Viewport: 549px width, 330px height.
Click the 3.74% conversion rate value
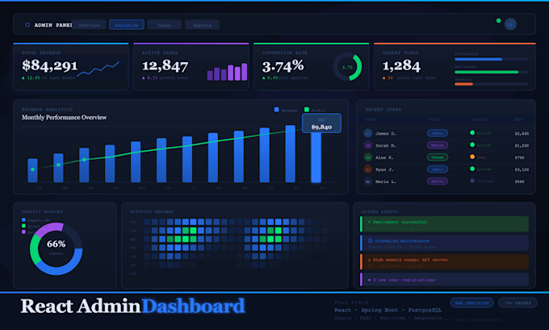[283, 65]
